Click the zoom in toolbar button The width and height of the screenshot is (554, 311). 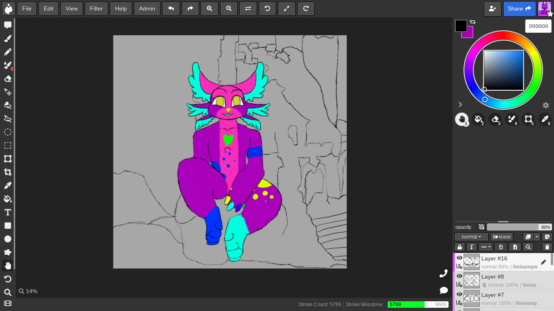point(210,9)
